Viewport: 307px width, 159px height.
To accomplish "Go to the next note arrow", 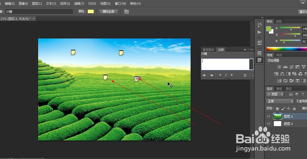I will pyautogui.click(x=212, y=75).
